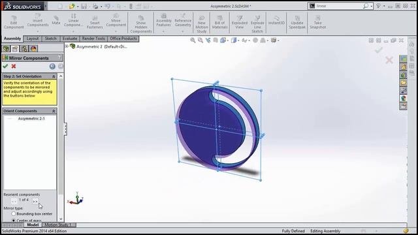
Task: Collapse Orient Components section
Action: point(54,111)
